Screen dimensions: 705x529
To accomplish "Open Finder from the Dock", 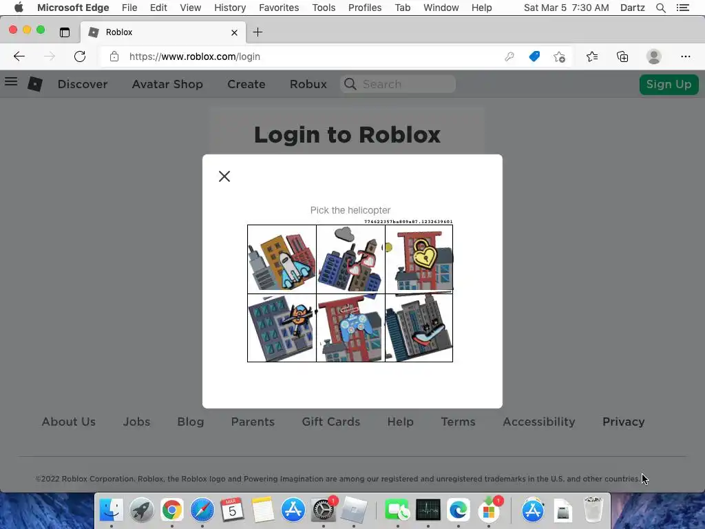I will tap(111, 510).
